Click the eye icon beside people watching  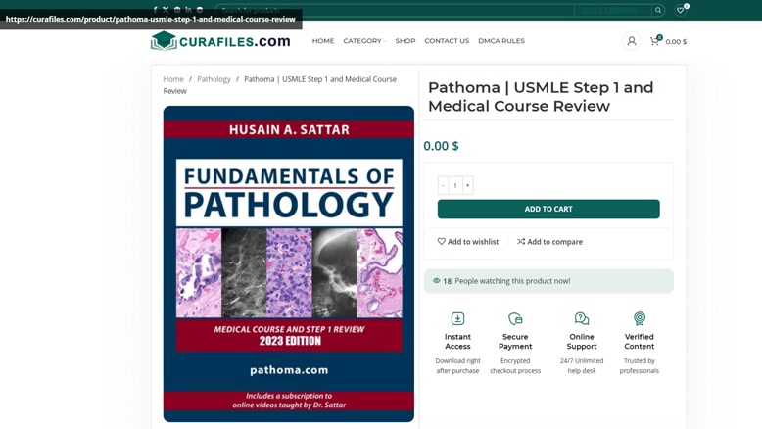point(437,281)
